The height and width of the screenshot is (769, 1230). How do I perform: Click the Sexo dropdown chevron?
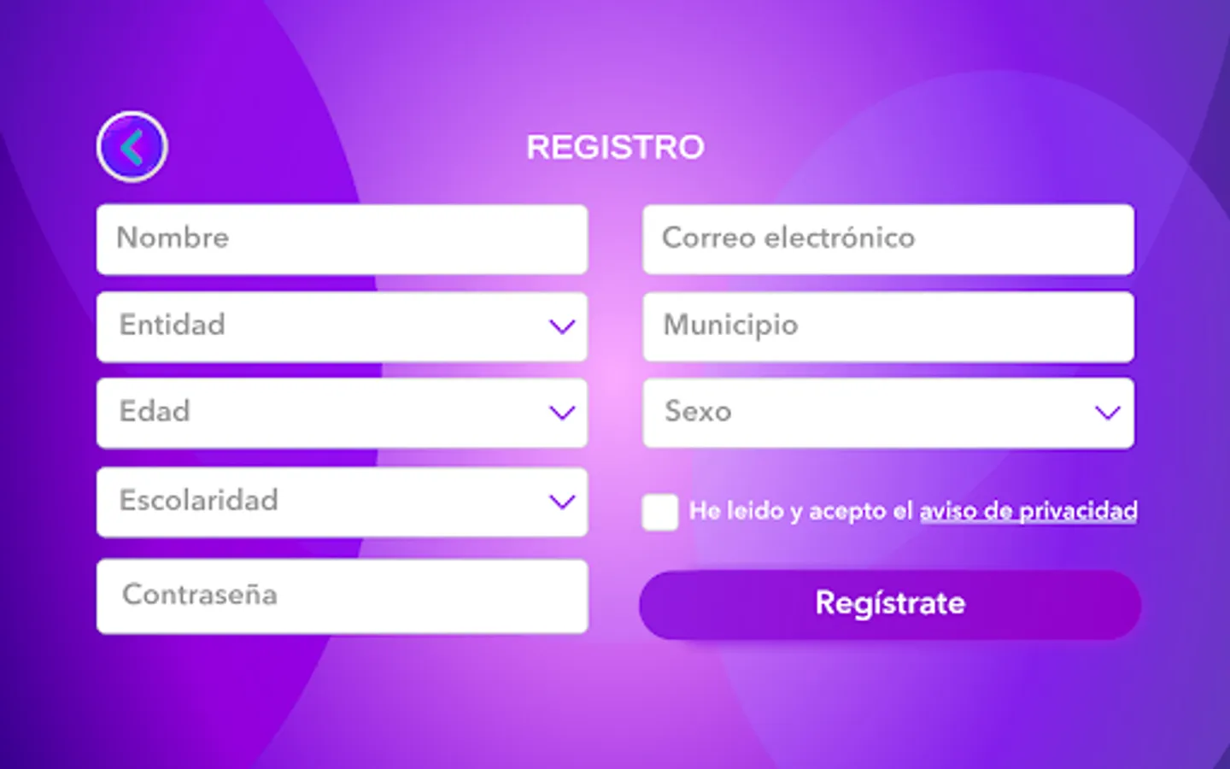pyautogui.click(x=1108, y=414)
